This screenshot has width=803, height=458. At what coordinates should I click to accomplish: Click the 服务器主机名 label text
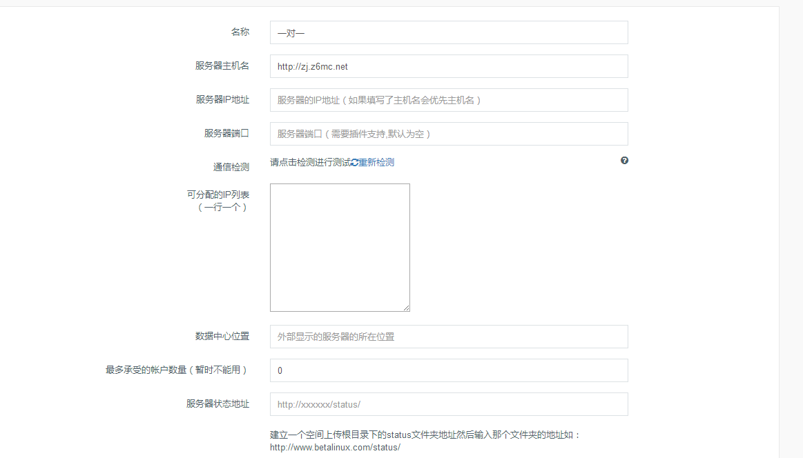222,66
